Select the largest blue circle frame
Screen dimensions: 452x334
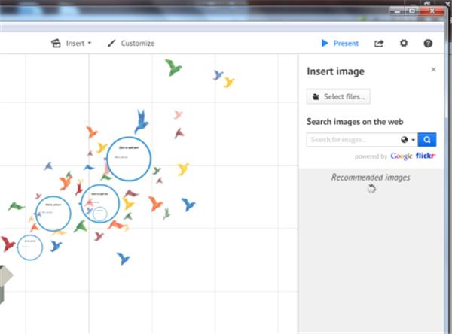pyautogui.click(x=129, y=159)
